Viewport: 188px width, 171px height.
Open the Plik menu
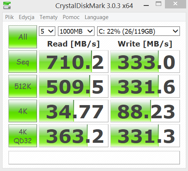pyautogui.click(x=10, y=17)
